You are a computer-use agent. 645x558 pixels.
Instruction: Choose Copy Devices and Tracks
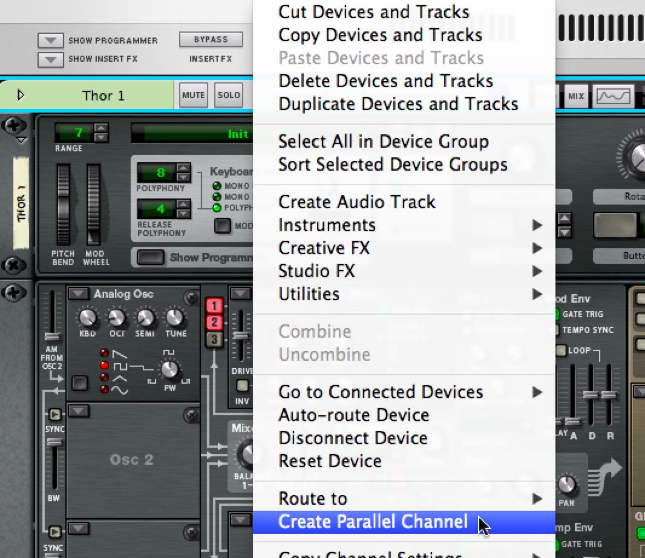tap(404, 35)
